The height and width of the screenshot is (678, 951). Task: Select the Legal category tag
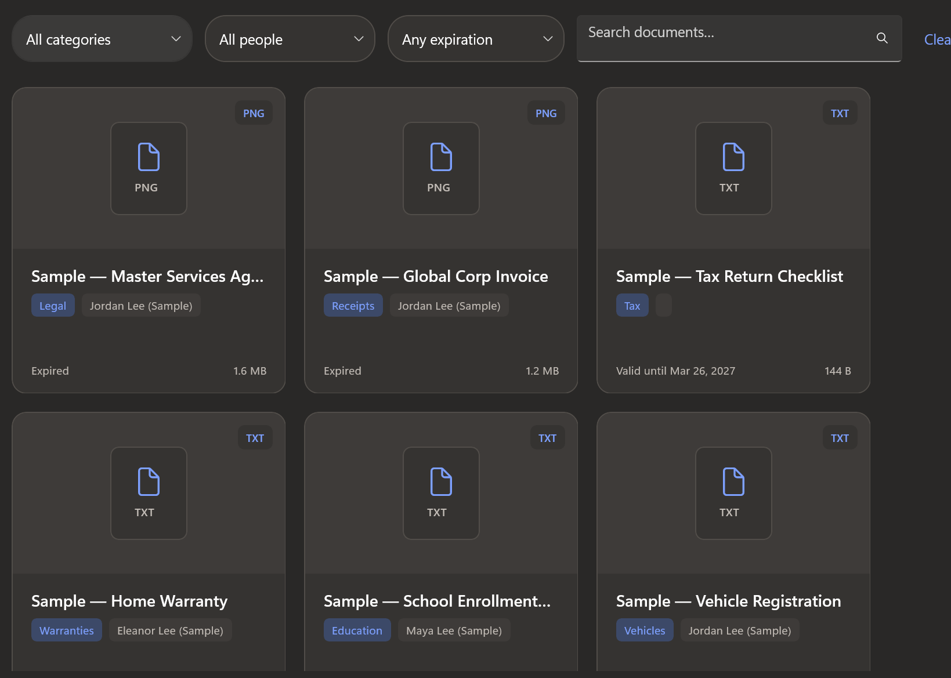(53, 306)
